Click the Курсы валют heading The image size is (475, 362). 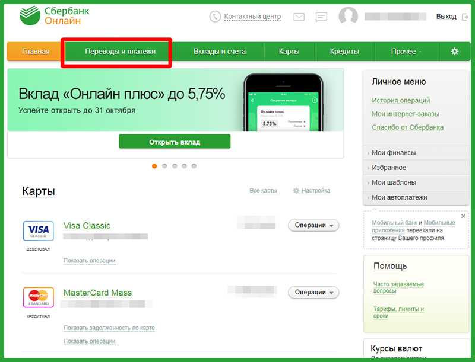[396, 349]
